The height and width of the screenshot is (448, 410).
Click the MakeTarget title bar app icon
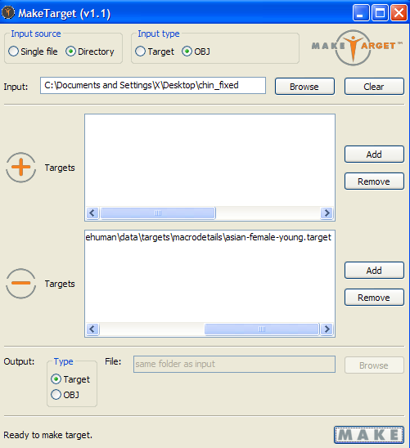pos(8,13)
